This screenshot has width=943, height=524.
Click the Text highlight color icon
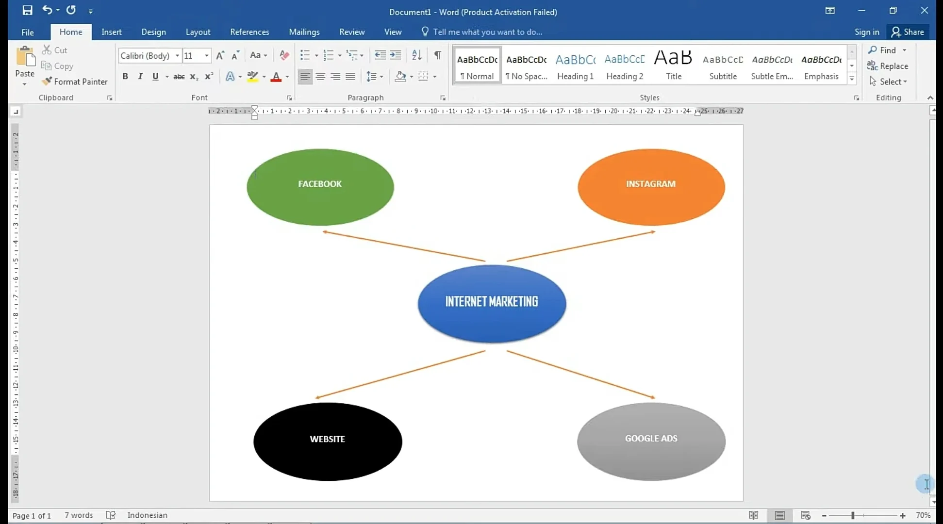252,77
